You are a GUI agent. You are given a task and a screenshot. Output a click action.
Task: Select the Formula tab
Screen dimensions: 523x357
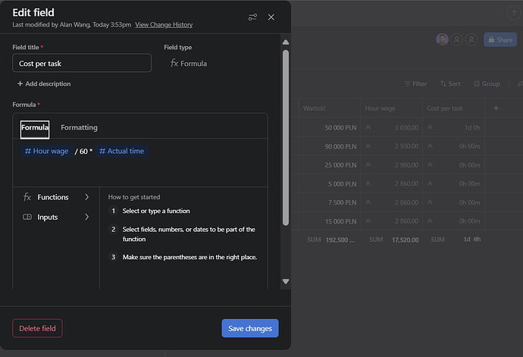[x=35, y=127]
